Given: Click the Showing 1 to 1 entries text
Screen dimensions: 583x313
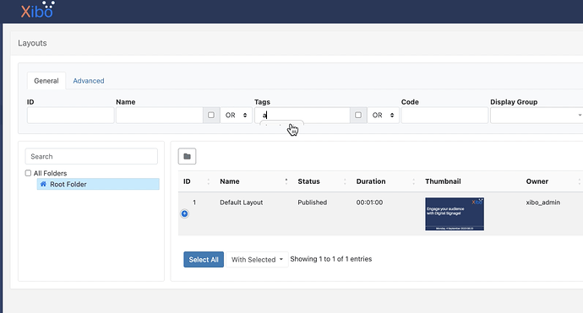Looking at the screenshot, I should 331,259.
